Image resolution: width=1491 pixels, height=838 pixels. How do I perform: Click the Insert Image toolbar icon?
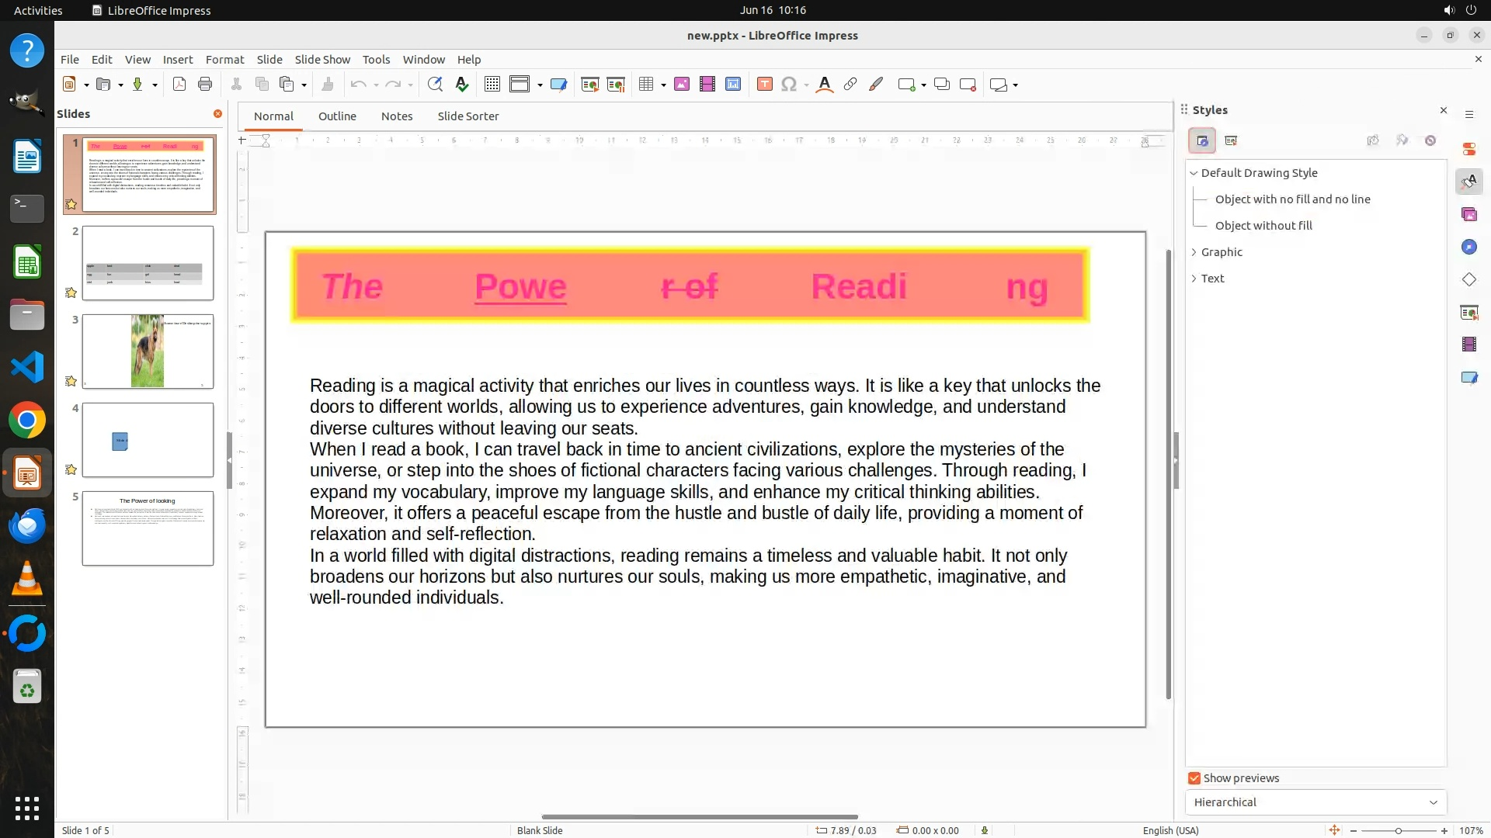pyautogui.click(x=682, y=85)
